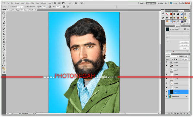This screenshot has height=117, width=193.
Task: Open layer Fill slider arrow
Action: pyautogui.click(x=189, y=59)
